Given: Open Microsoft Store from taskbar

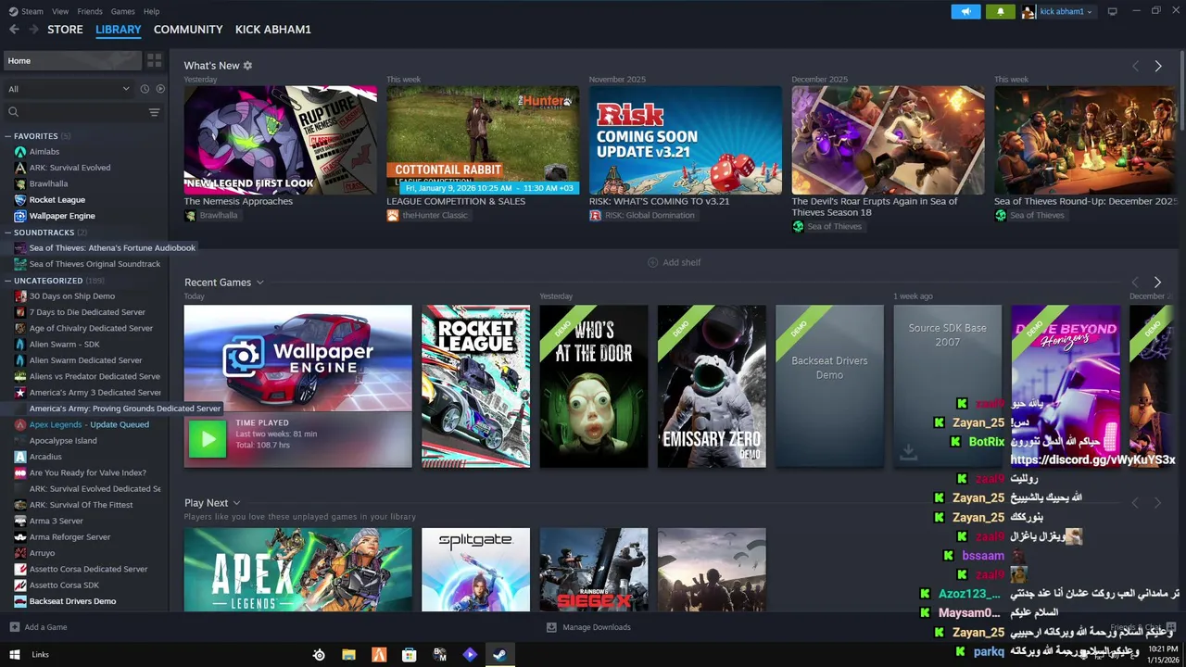Looking at the screenshot, I should coord(409,655).
